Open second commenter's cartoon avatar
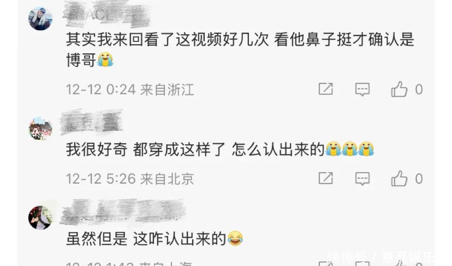452x266 pixels. click(x=40, y=128)
